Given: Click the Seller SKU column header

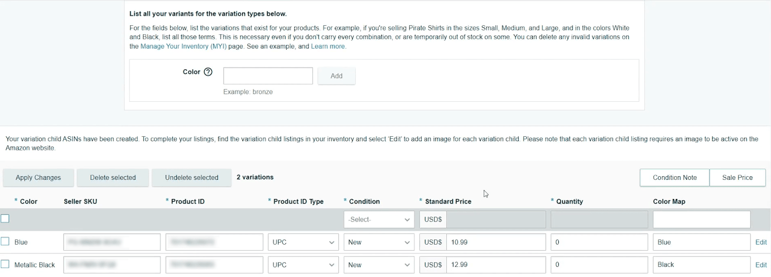Looking at the screenshot, I should [x=80, y=201].
